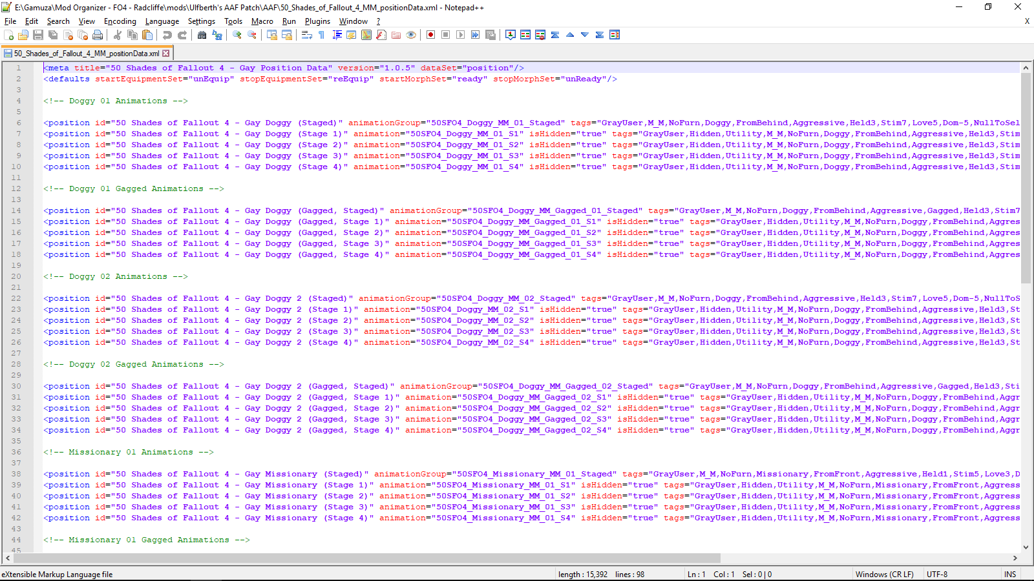
Task: Zoom out using the magnifier minus icon
Action: point(252,35)
